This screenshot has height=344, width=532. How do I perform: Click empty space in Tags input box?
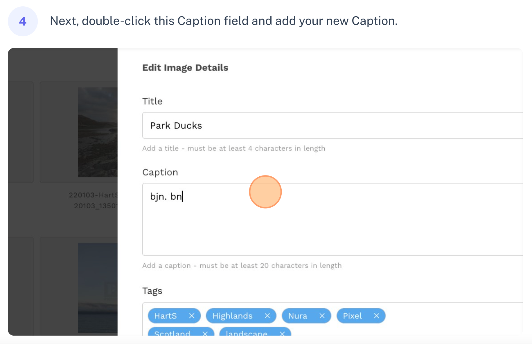(453, 319)
